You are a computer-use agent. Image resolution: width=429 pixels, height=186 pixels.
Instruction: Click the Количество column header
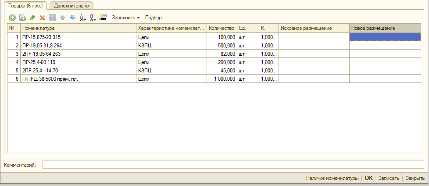click(x=222, y=28)
